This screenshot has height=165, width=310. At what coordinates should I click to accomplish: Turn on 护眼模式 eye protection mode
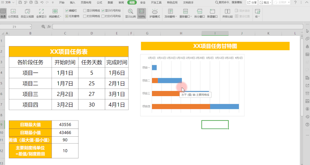(155, 11)
